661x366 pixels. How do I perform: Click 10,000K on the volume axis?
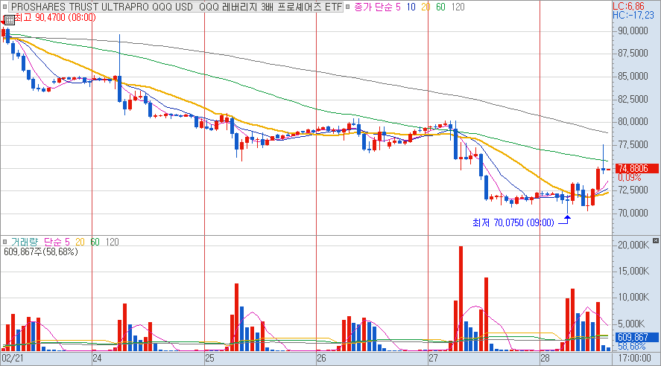click(633, 298)
